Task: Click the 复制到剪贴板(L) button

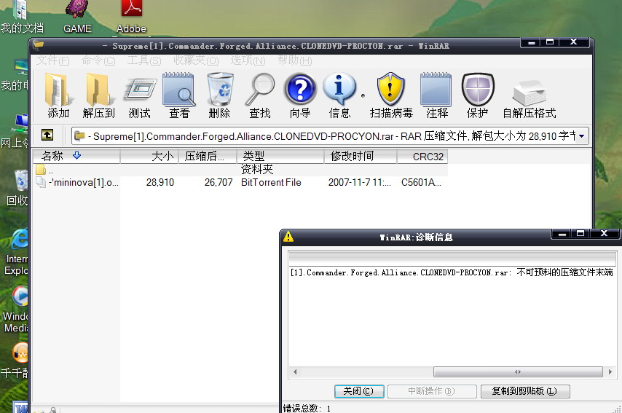Action: [x=525, y=391]
